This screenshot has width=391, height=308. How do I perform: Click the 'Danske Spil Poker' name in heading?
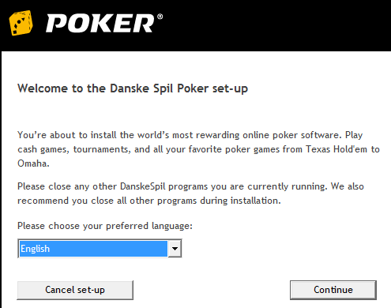(x=160, y=88)
